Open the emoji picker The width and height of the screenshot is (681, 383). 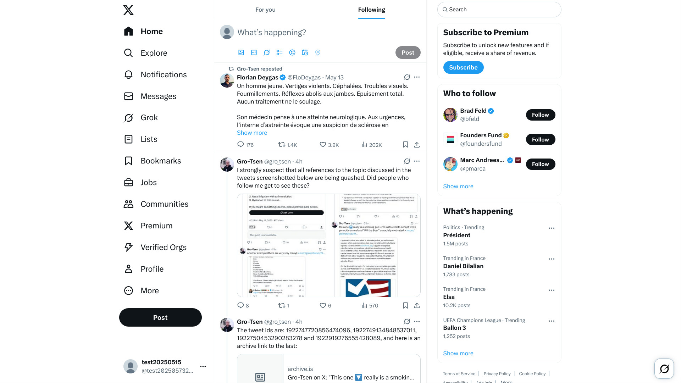[x=292, y=52]
